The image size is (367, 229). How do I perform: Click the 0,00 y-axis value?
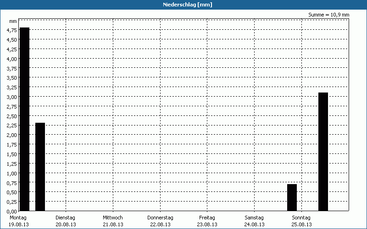[x=12, y=212]
